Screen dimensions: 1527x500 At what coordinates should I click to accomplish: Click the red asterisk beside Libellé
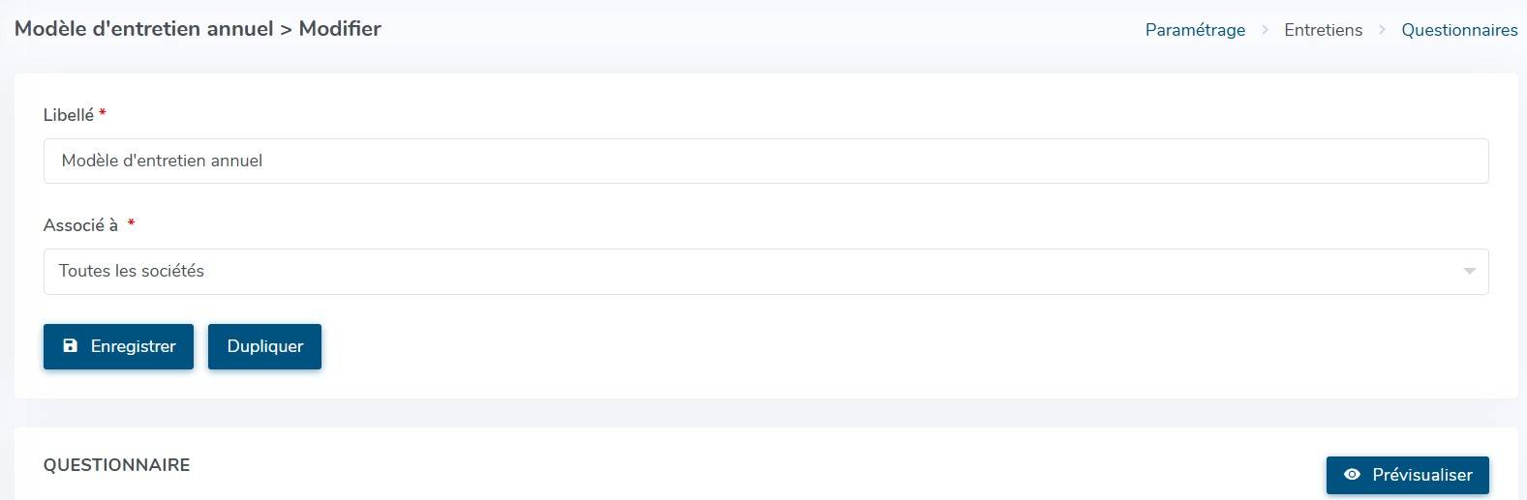click(103, 114)
